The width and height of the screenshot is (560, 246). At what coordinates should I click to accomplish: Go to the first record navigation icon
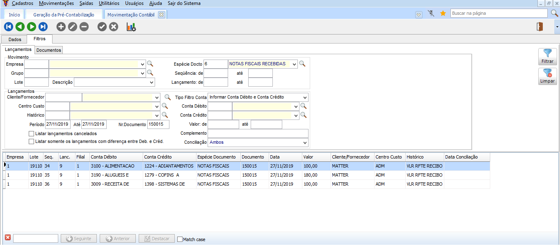pos(8,27)
